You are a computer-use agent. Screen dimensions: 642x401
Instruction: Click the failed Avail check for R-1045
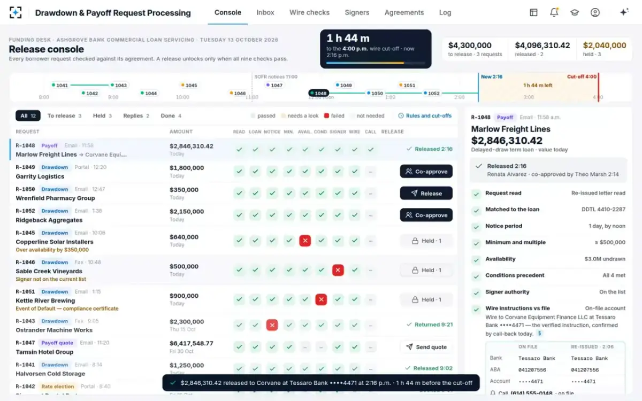pos(305,241)
